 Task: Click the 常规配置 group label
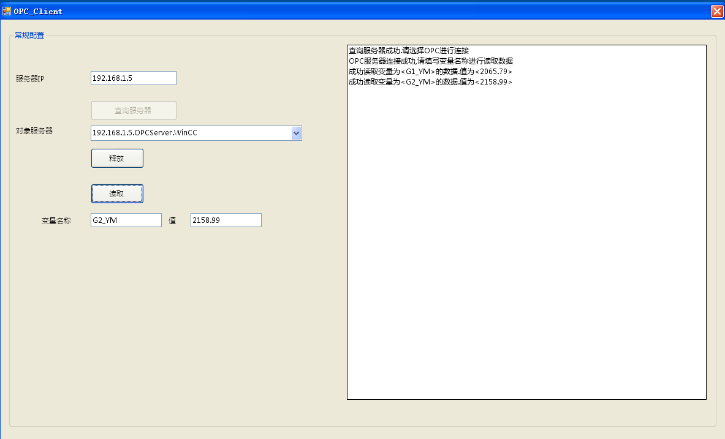pyautogui.click(x=29, y=35)
